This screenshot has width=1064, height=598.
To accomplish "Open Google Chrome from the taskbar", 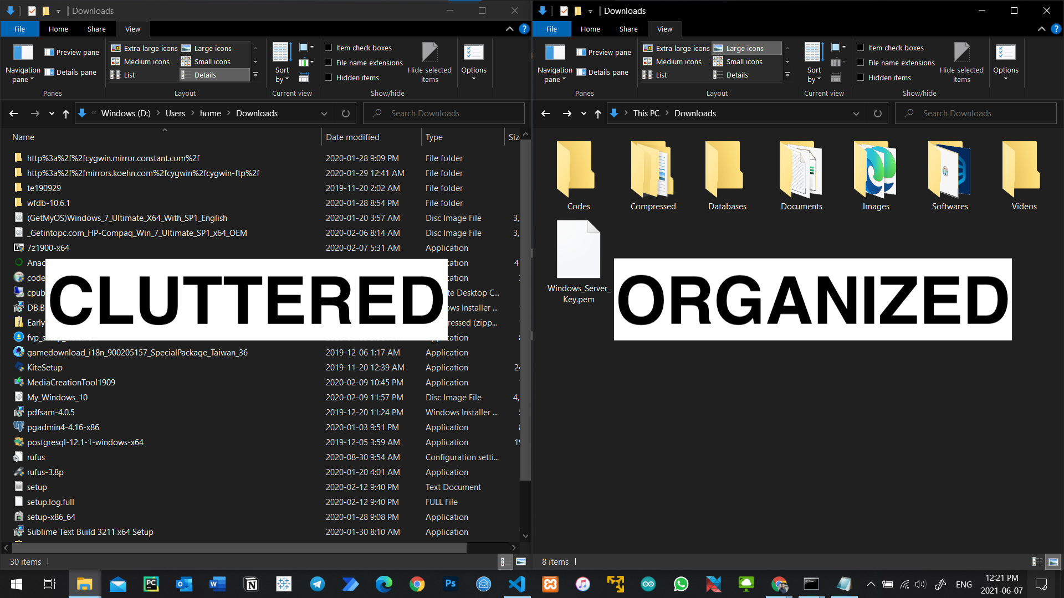I will [x=417, y=584].
